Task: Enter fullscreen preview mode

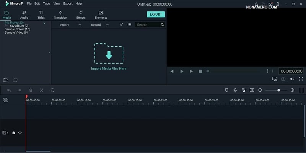Action: tap(301, 79)
